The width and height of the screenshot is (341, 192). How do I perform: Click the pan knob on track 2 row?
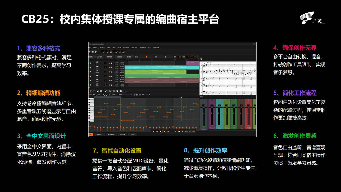(x=112, y=67)
